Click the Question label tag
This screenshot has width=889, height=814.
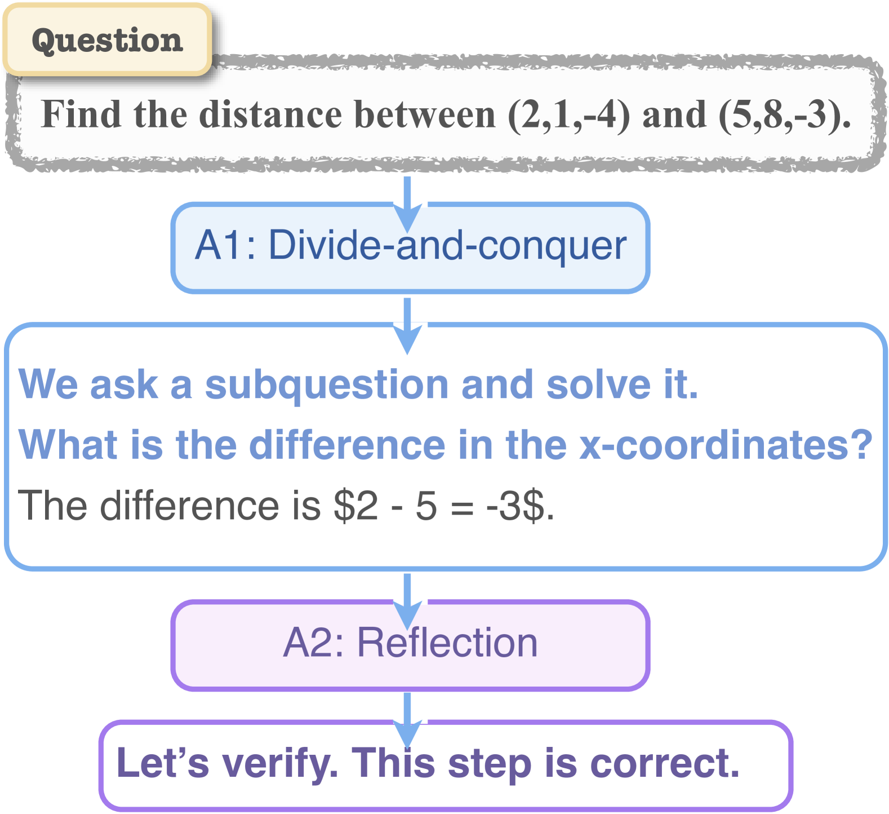(x=107, y=41)
